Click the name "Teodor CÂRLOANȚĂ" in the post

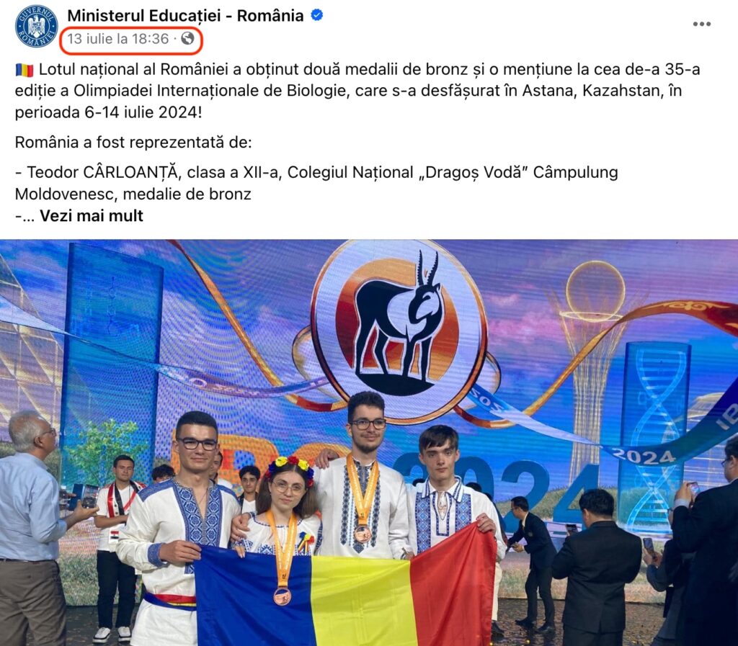click(x=104, y=173)
